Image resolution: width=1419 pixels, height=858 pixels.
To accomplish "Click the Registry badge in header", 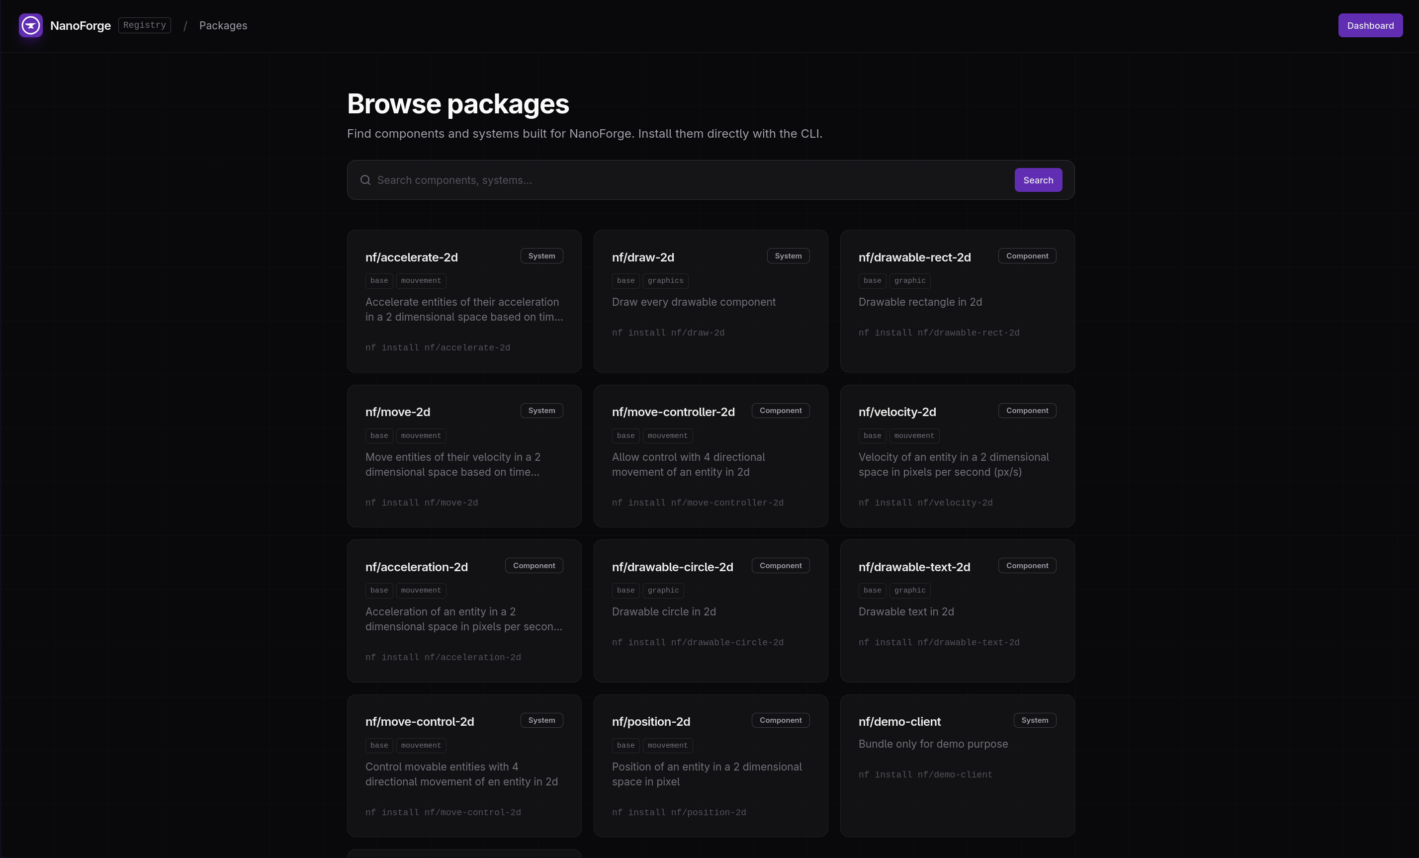I will 145,25.
